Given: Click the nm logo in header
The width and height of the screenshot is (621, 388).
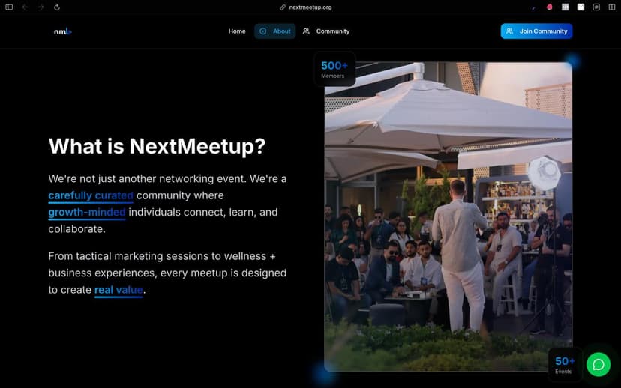Looking at the screenshot, I should pyautogui.click(x=62, y=31).
